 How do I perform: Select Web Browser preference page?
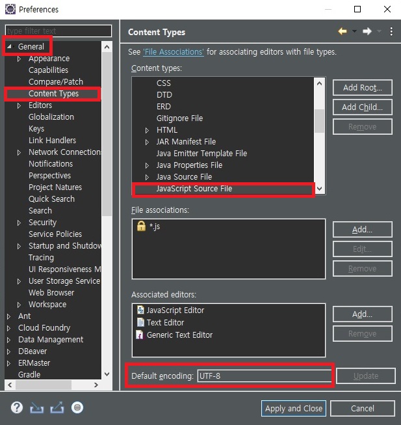pos(51,292)
